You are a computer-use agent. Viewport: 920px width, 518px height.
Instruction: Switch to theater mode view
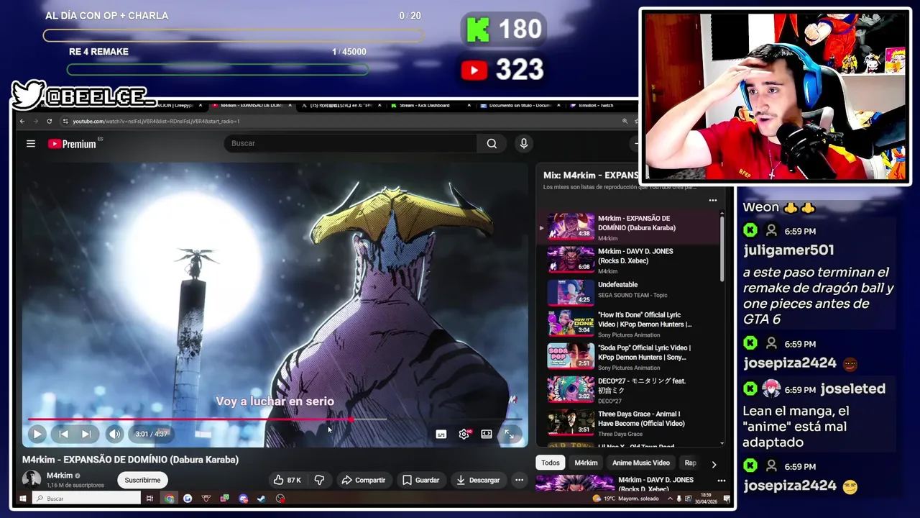487,434
